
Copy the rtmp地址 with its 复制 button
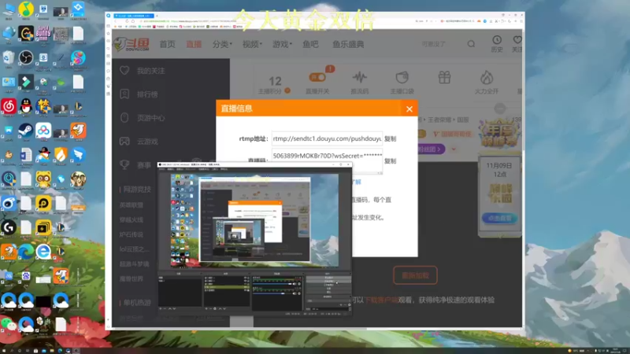(x=390, y=138)
